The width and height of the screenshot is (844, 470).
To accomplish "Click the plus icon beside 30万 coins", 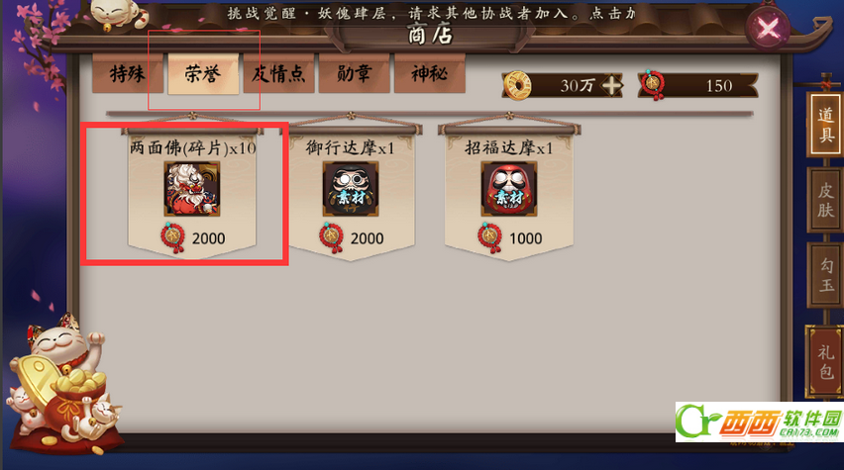I will click(611, 85).
